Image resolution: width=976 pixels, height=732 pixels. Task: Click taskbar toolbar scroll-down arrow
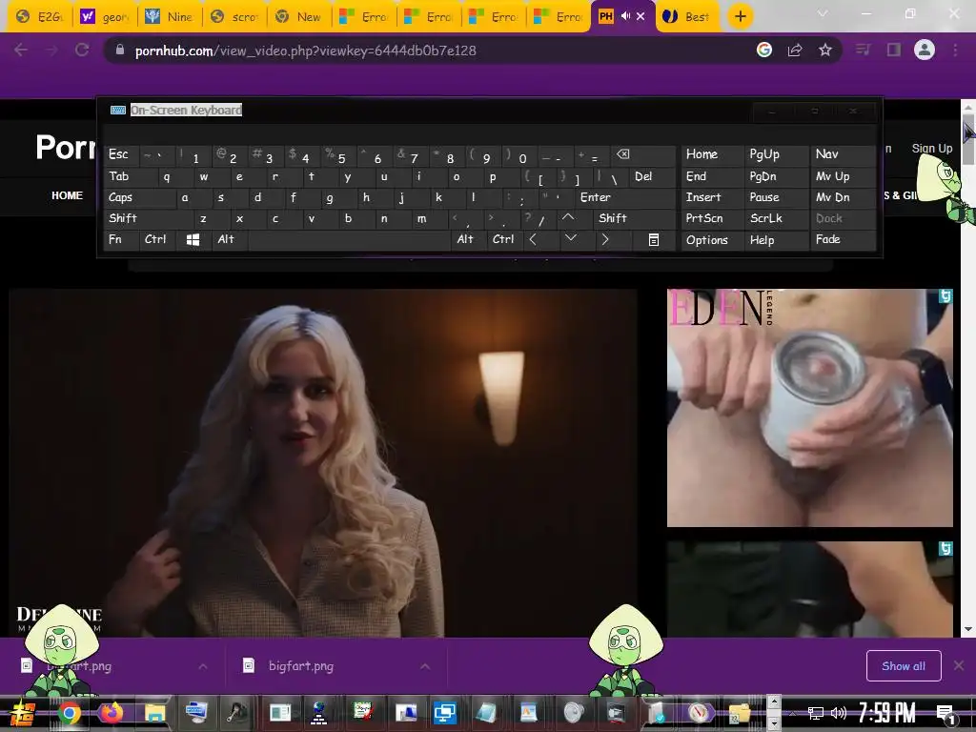click(774, 723)
